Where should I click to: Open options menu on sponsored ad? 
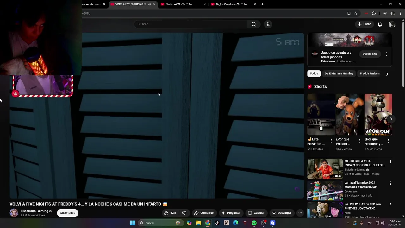coord(386,54)
